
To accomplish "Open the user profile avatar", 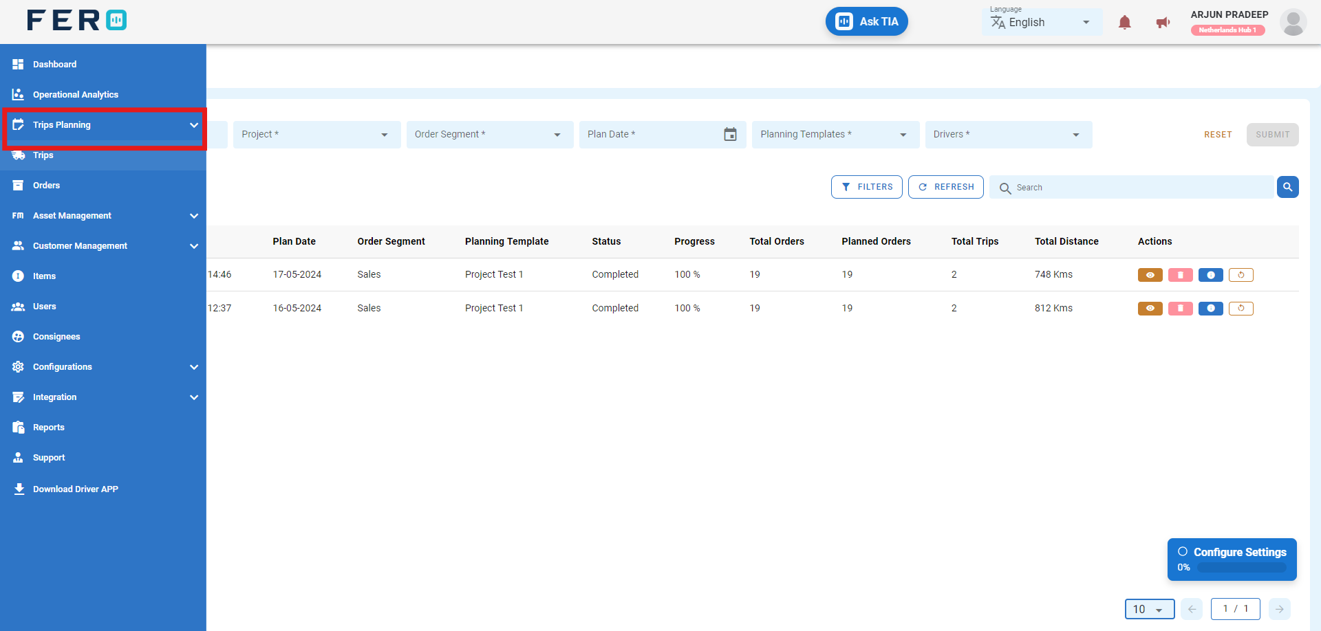I will (1293, 23).
